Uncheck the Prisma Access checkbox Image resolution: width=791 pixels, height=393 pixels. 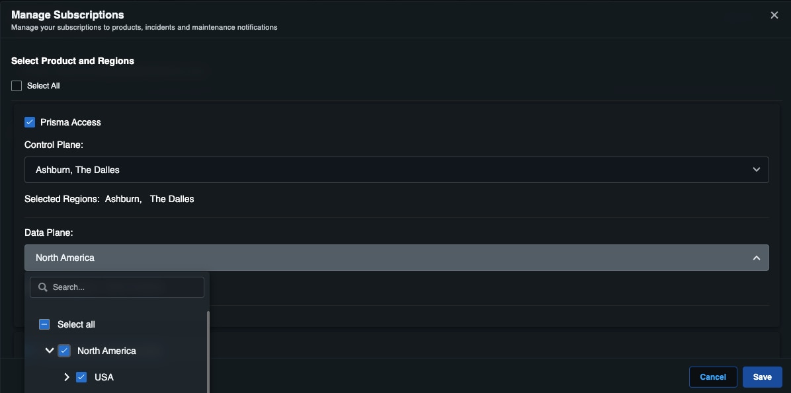tap(30, 122)
